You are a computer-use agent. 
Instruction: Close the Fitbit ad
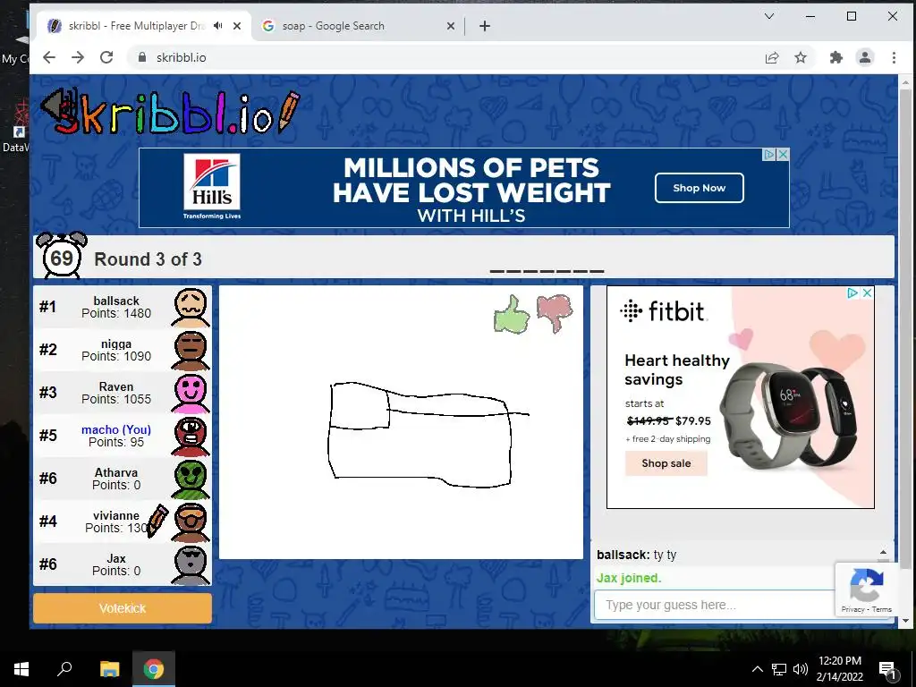click(868, 293)
